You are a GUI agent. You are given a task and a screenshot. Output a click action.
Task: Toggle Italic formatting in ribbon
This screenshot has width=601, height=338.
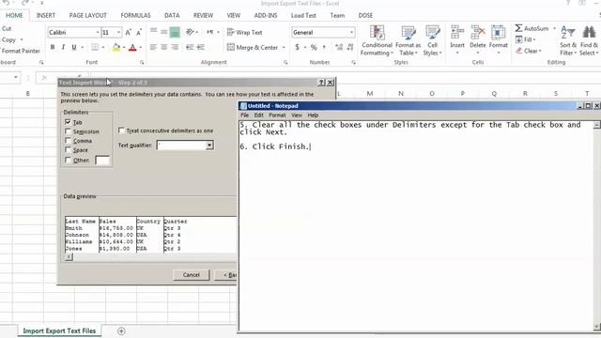click(x=63, y=47)
